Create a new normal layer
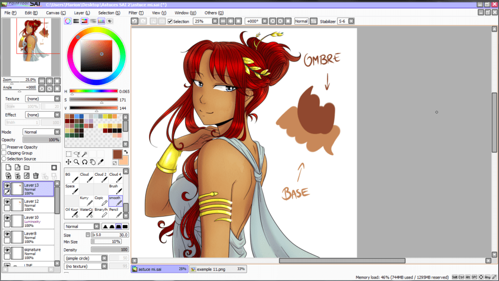Viewport: 499px width, 281px height. (x=8, y=167)
